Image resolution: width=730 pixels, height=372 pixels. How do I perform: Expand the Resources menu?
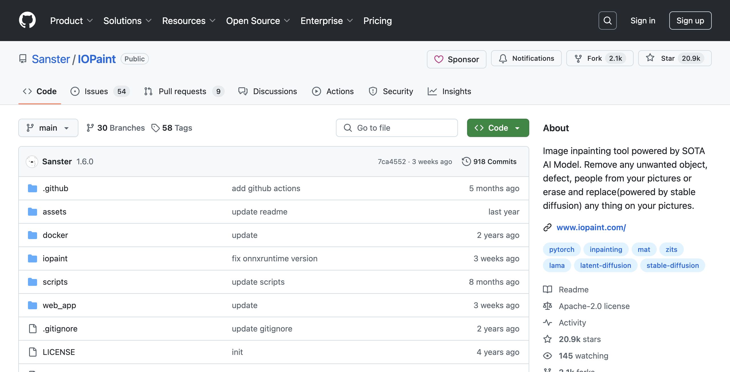coord(188,21)
